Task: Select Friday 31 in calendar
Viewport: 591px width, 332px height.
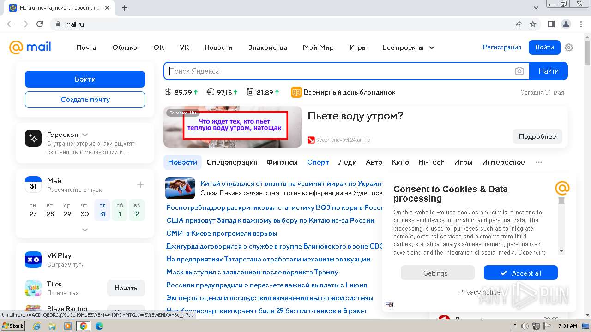Action: tap(102, 210)
